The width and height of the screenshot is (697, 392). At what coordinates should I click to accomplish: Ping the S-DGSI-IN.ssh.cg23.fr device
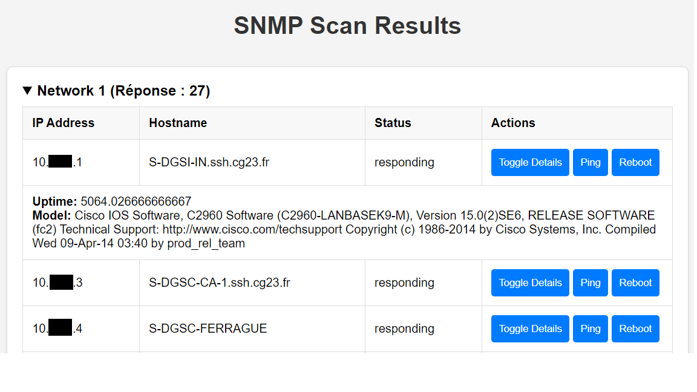[590, 162]
